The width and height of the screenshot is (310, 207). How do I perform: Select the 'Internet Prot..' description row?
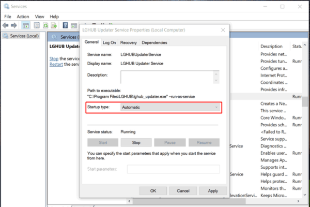274,75
